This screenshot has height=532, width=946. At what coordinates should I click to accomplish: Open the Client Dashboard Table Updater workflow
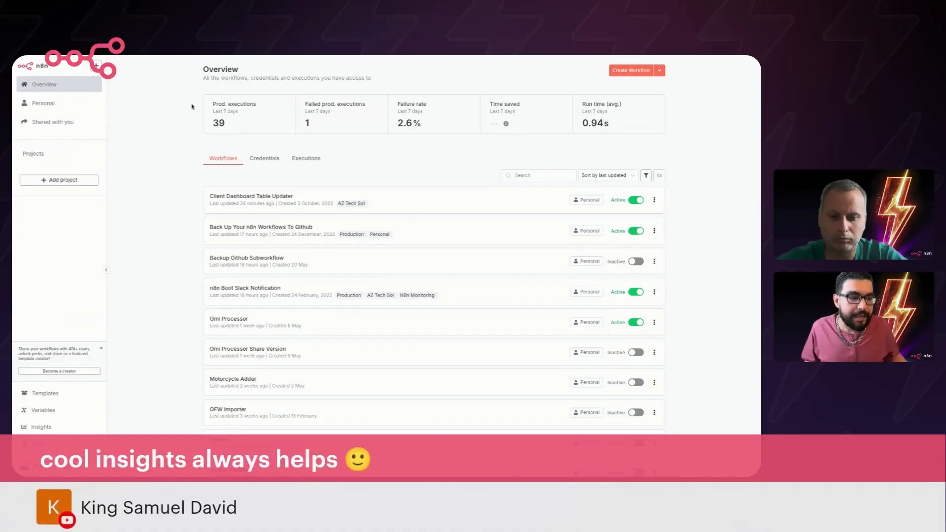pyautogui.click(x=251, y=196)
